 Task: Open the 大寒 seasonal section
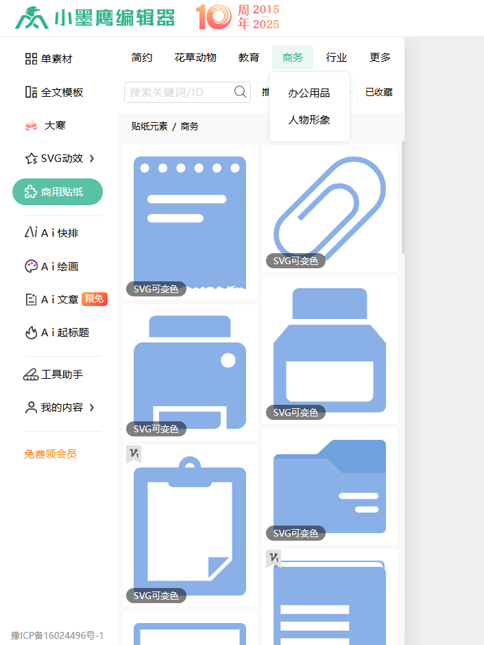pos(45,126)
